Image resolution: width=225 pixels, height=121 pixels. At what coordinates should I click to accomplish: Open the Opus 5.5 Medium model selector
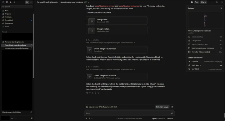click(158, 118)
